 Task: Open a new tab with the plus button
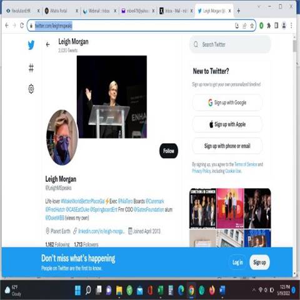[239, 11]
